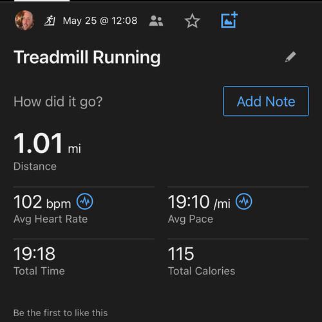322x322 pixels.
Task: Tap the Add Note button
Action: 266,101
